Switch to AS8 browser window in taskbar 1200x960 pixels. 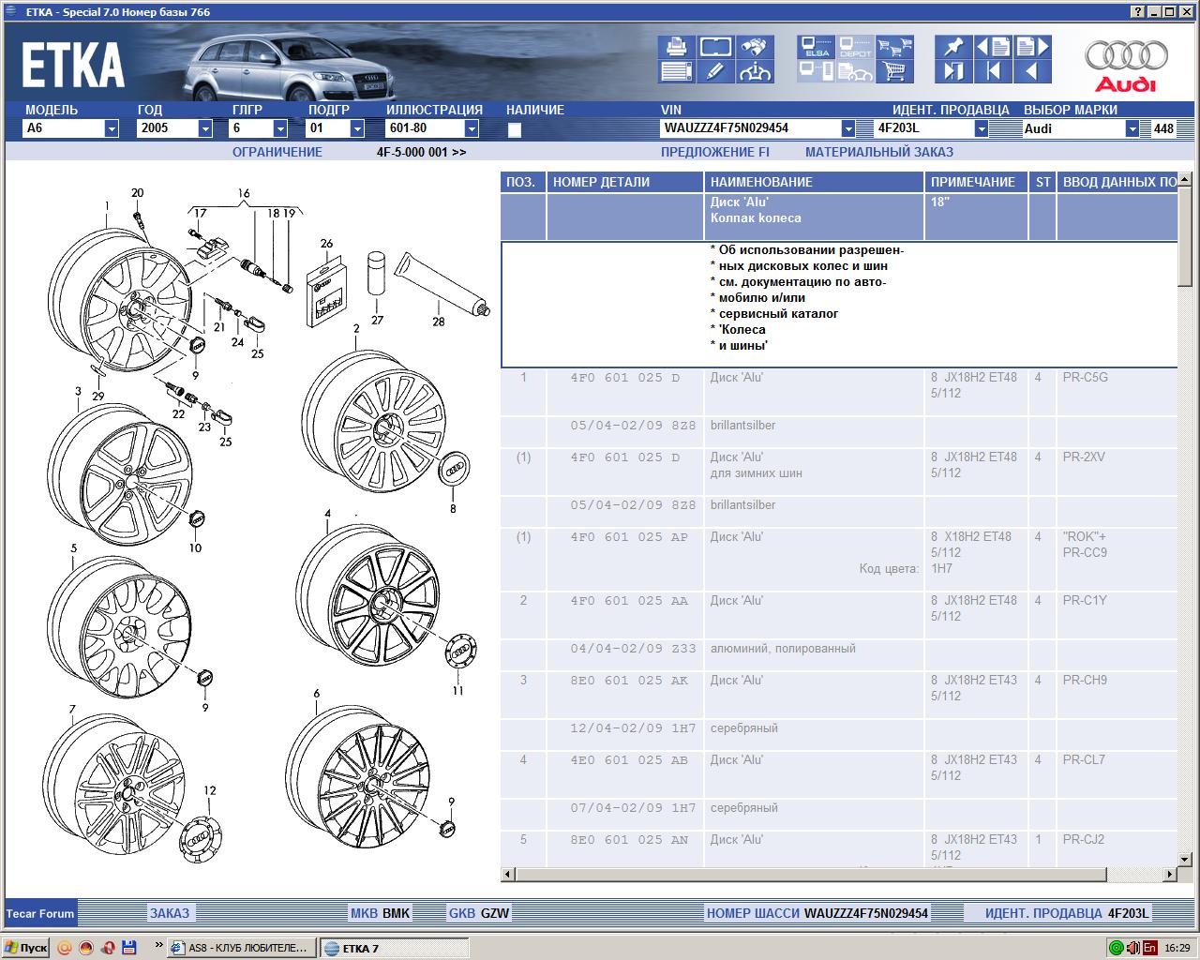coord(241,948)
